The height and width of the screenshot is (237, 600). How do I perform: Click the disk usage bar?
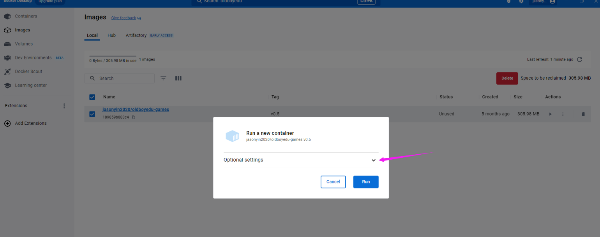tap(113, 56)
